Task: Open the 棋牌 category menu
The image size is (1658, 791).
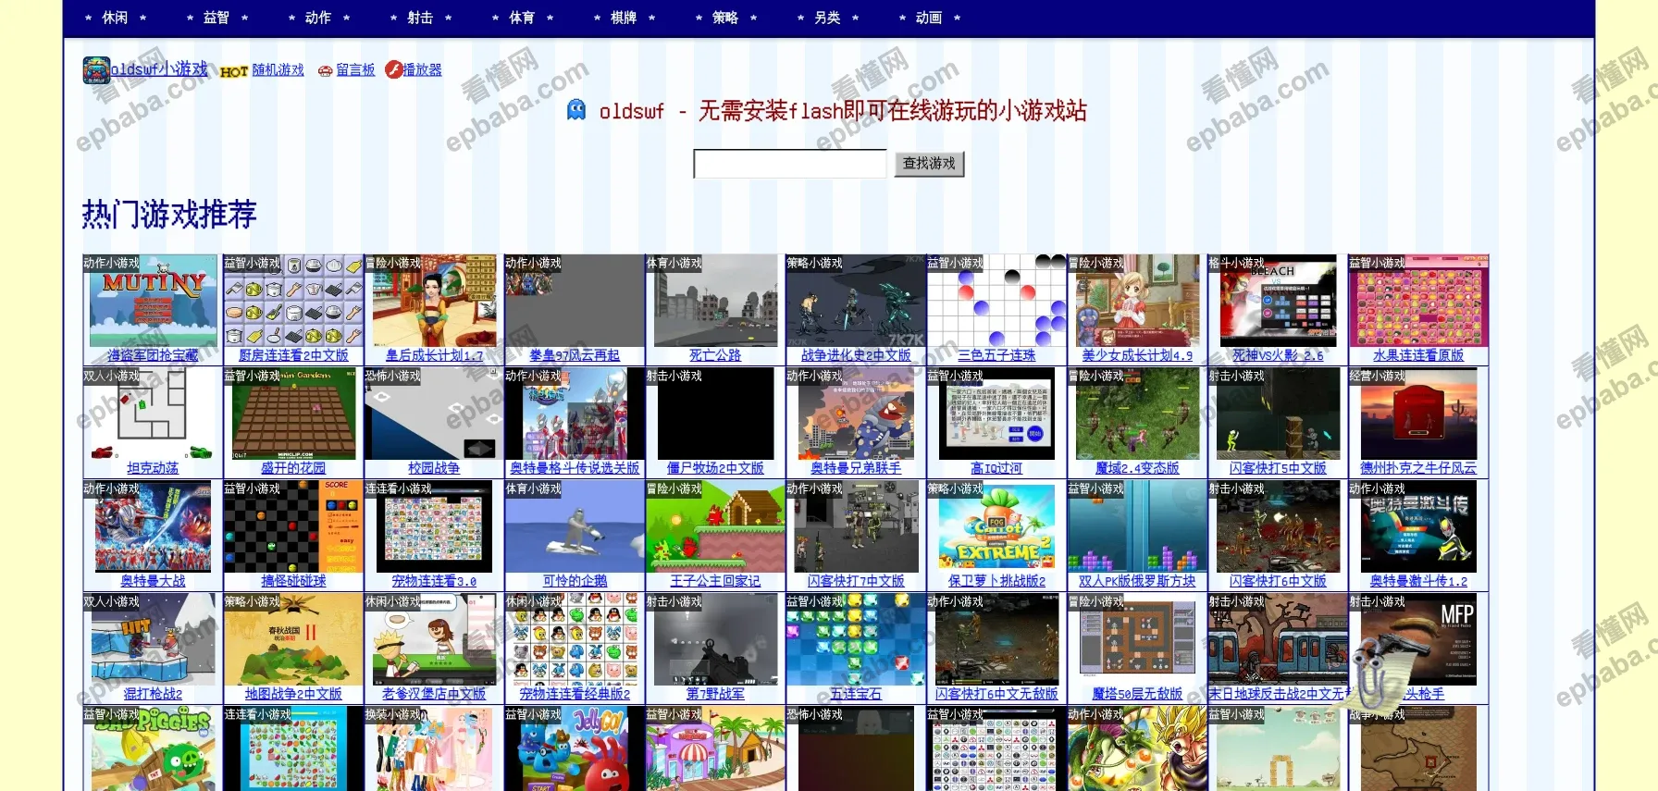Action: tap(625, 18)
